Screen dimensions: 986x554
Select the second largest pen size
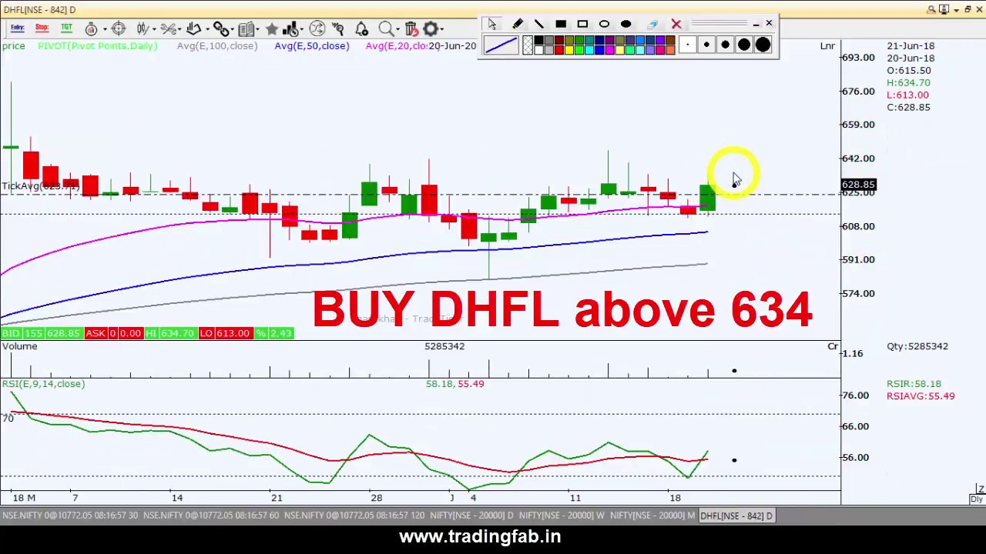coord(744,45)
